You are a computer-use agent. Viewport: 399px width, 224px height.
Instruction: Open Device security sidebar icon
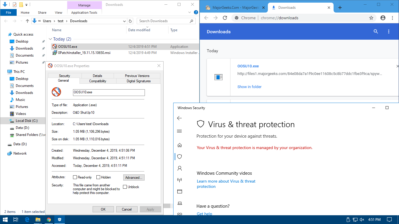tap(180, 203)
